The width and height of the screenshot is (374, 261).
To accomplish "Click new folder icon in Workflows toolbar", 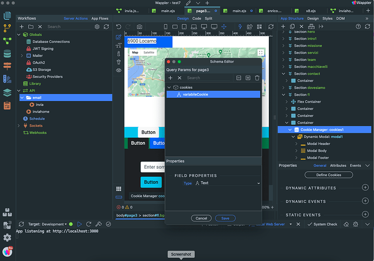I will click(x=31, y=26).
